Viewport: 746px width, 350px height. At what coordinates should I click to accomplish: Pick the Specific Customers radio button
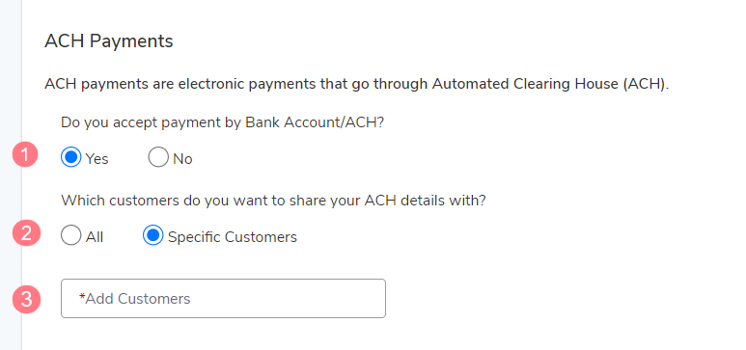tap(152, 235)
